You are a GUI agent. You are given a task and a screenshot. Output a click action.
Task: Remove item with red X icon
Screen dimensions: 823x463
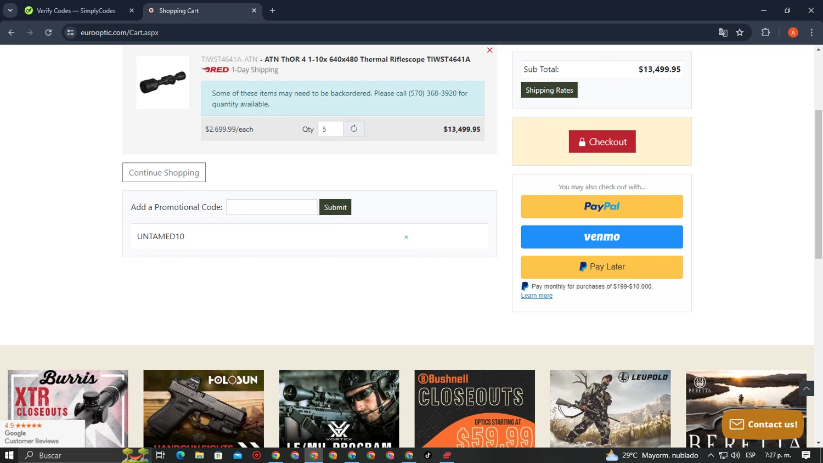tap(489, 50)
